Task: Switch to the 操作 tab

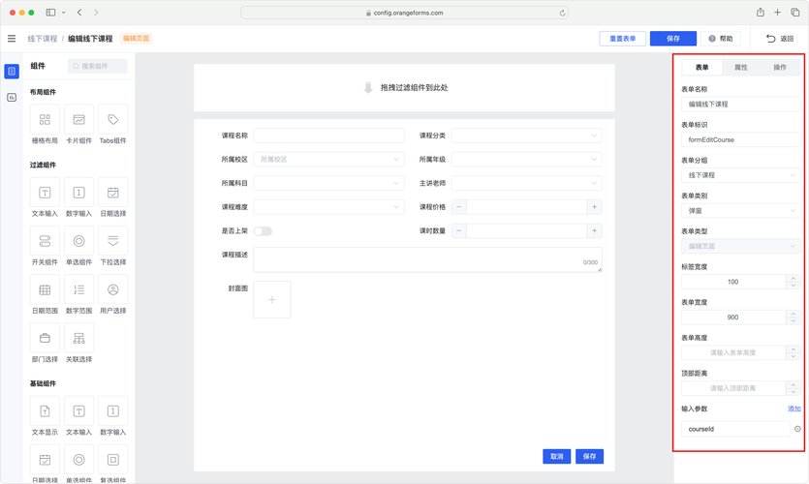Action: (779, 68)
